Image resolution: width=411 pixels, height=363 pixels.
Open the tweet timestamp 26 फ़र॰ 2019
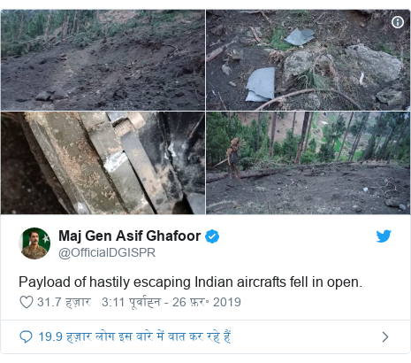(x=207, y=302)
